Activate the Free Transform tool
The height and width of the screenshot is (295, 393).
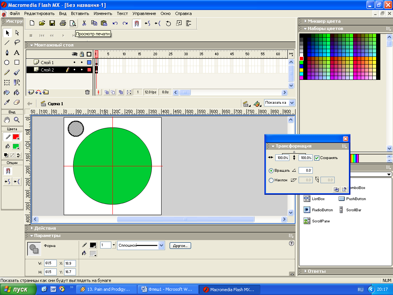[7, 83]
